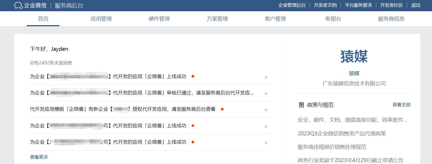Open the 2023Q3企业微信销售类产品代理政策 article

coord(341,134)
